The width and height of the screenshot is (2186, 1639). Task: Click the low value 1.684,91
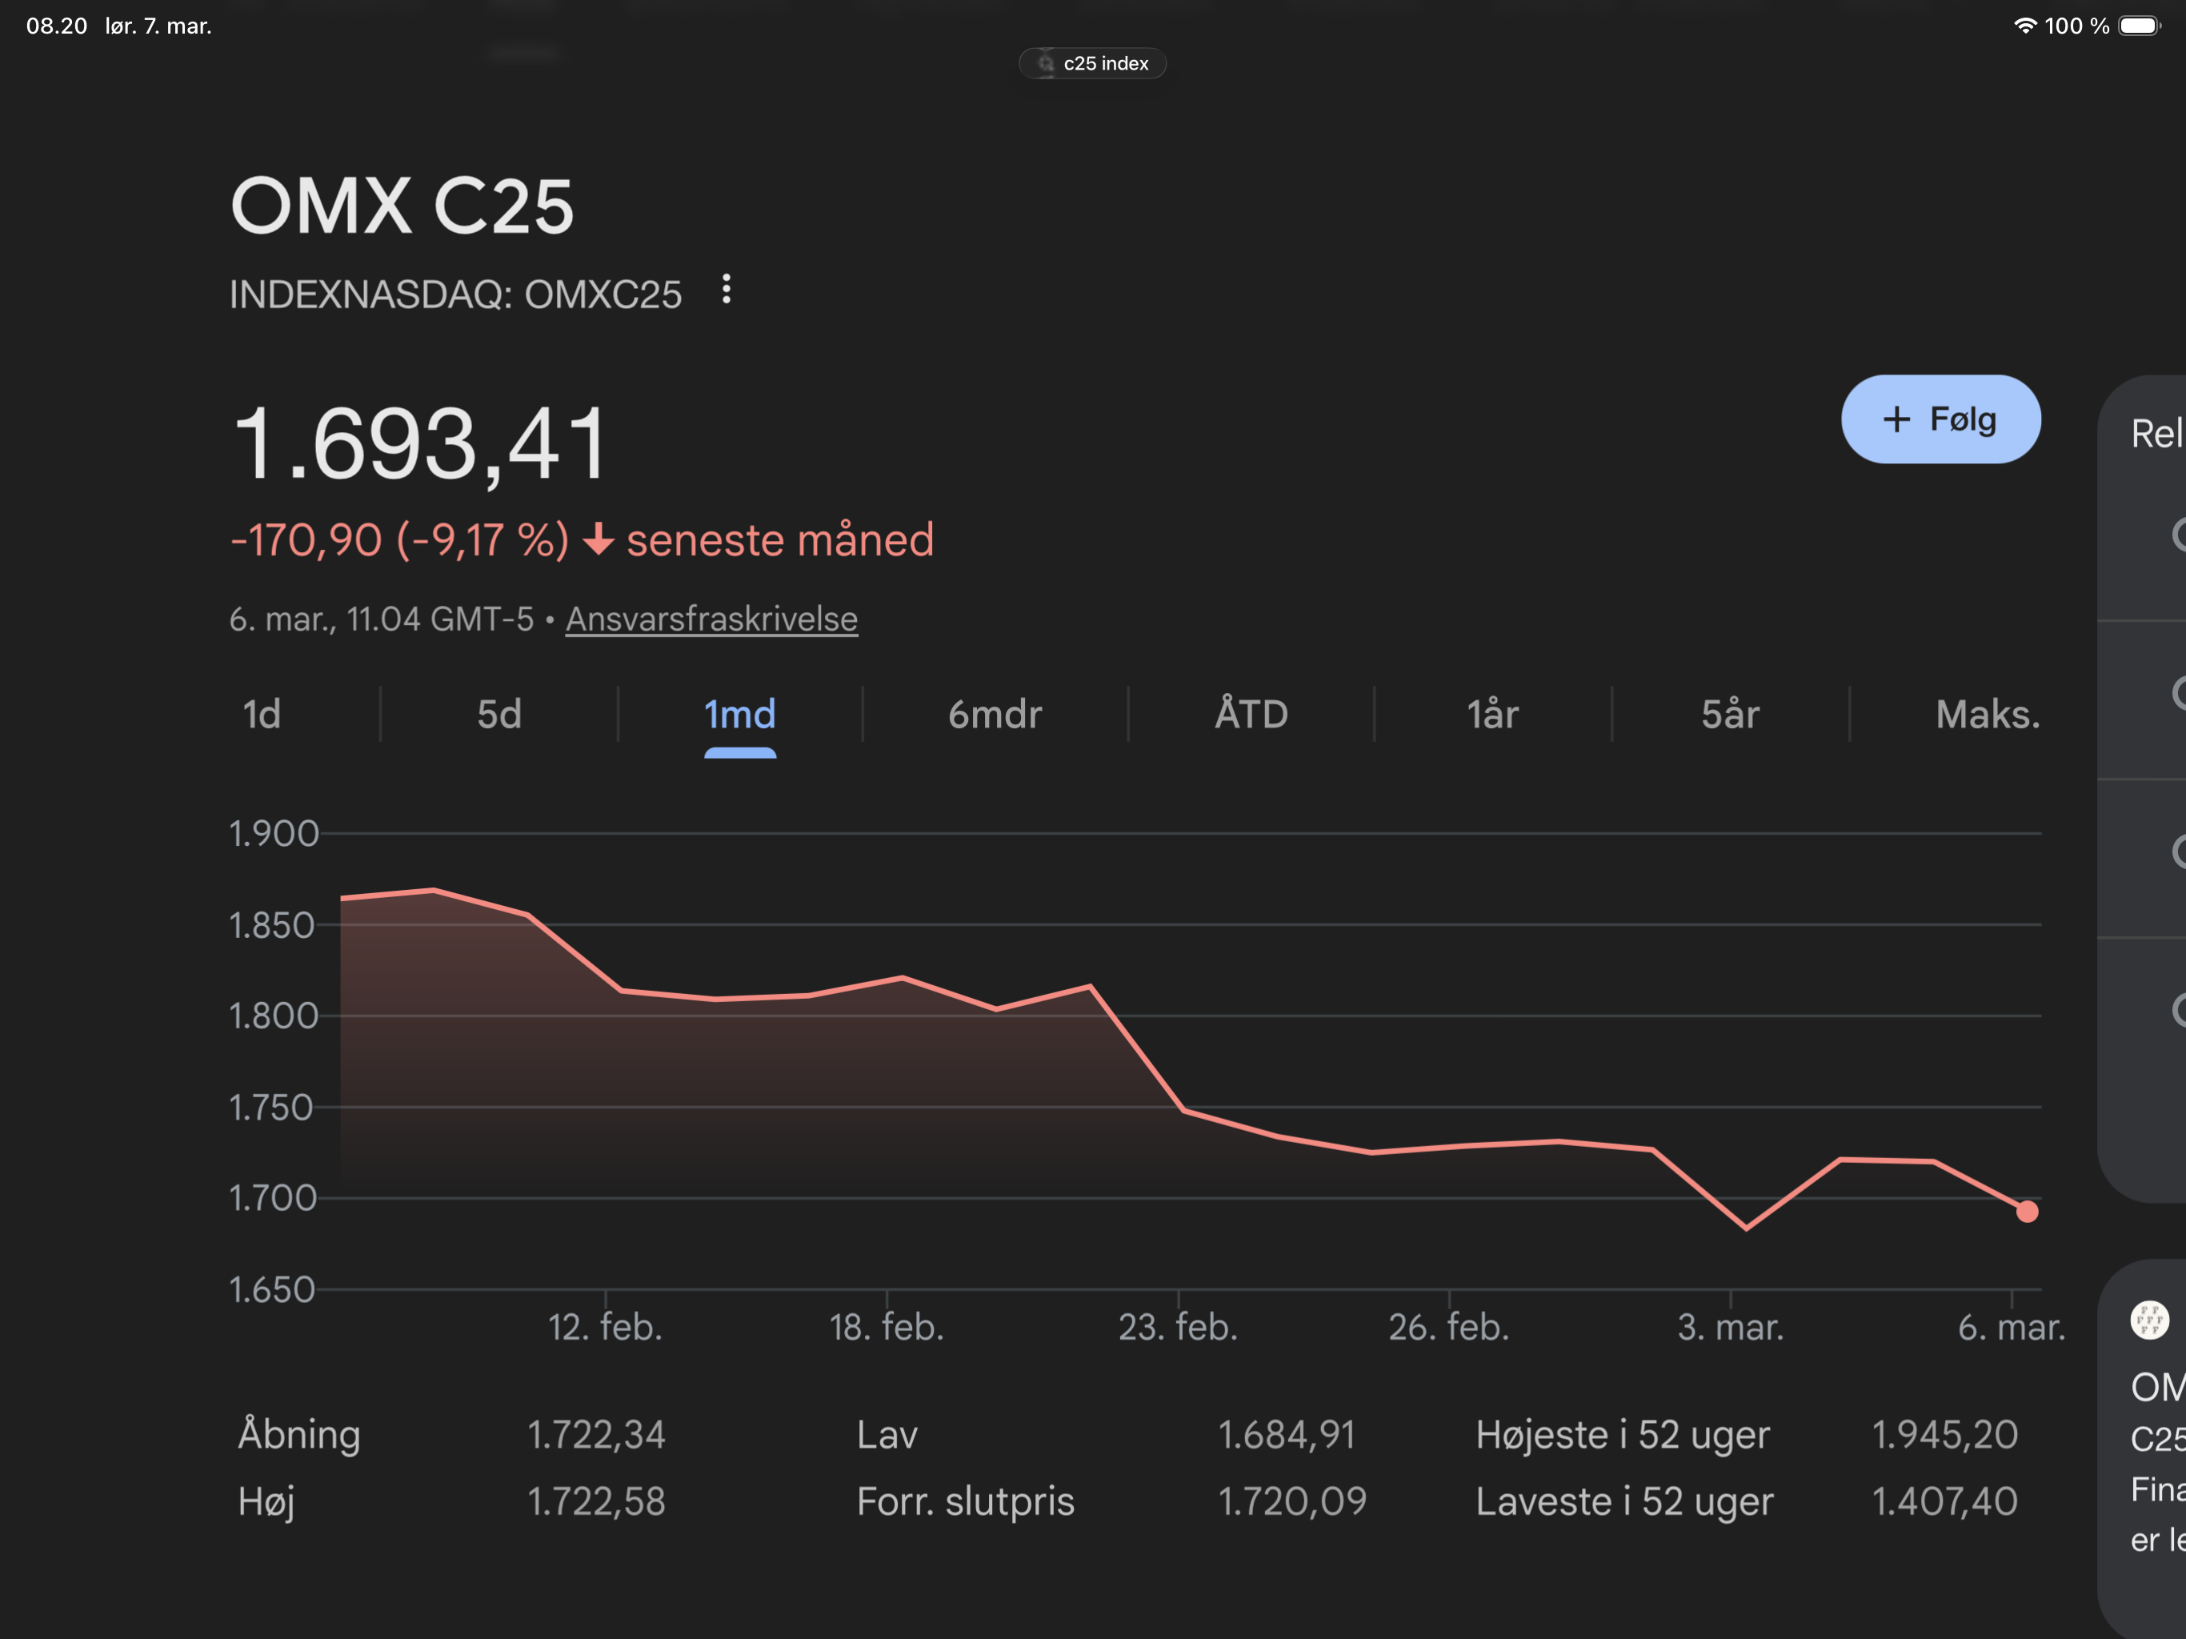[1287, 1434]
